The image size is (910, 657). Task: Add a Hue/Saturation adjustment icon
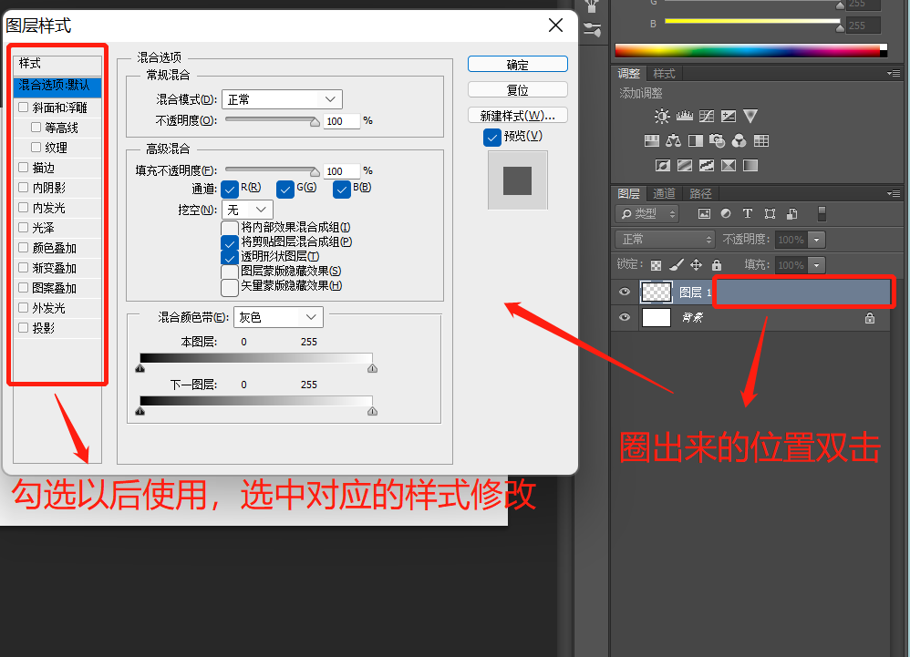(652, 140)
